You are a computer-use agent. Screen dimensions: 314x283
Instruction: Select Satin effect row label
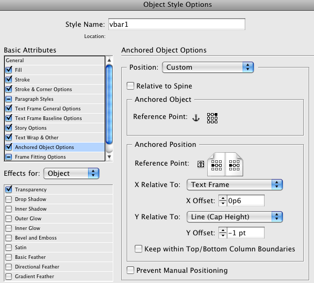[20, 248]
